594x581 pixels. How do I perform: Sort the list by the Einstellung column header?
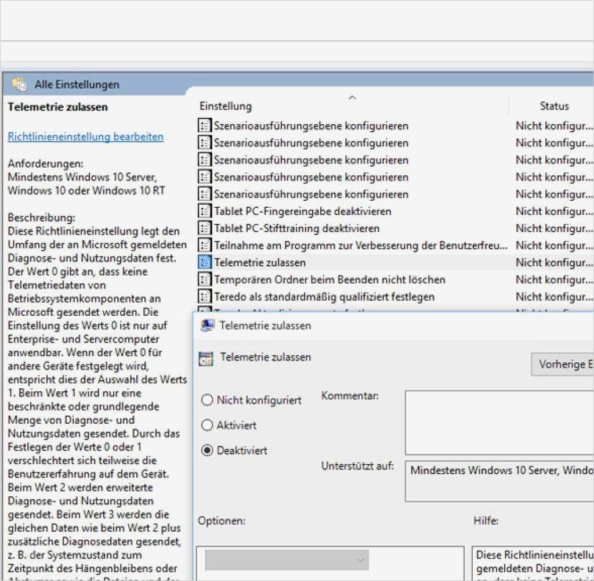coord(226,106)
